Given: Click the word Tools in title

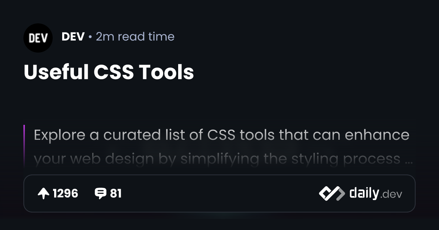Looking at the screenshot, I should [x=166, y=72].
